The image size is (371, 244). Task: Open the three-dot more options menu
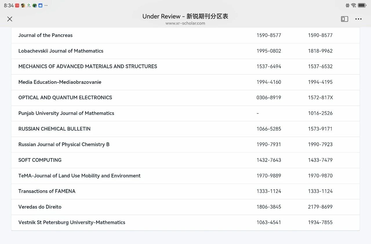coord(358,19)
